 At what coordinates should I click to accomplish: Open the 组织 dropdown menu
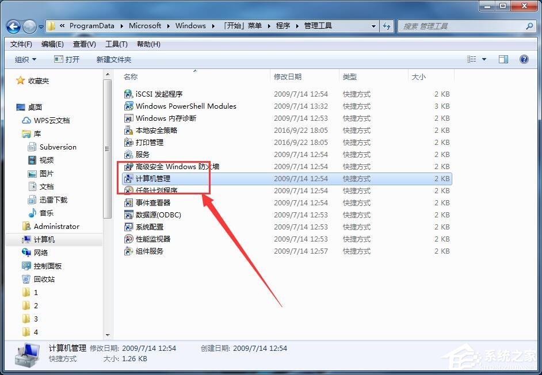coord(25,59)
